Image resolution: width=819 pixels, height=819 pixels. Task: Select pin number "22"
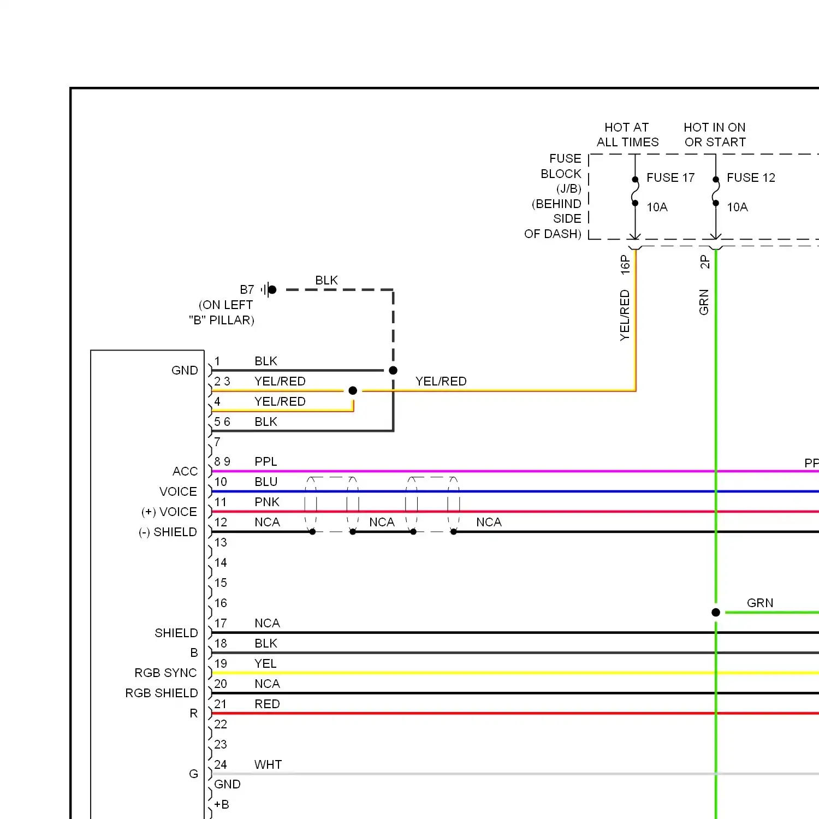[x=221, y=724]
